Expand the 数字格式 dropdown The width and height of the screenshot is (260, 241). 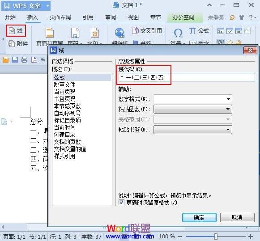(x=228, y=99)
